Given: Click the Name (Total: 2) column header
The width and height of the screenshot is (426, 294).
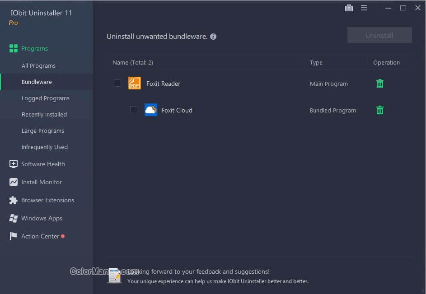Looking at the screenshot, I should point(133,62).
